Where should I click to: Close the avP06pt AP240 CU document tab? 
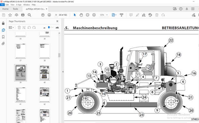47,9
